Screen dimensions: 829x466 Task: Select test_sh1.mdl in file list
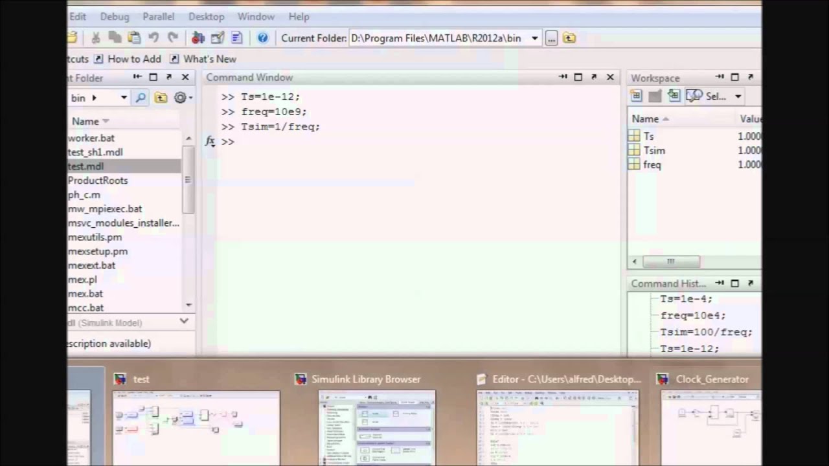95,152
